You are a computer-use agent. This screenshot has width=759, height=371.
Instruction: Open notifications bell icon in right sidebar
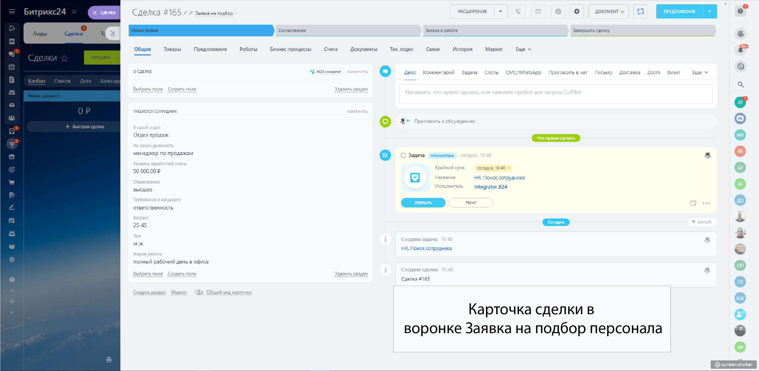pyautogui.click(x=740, y=50)
